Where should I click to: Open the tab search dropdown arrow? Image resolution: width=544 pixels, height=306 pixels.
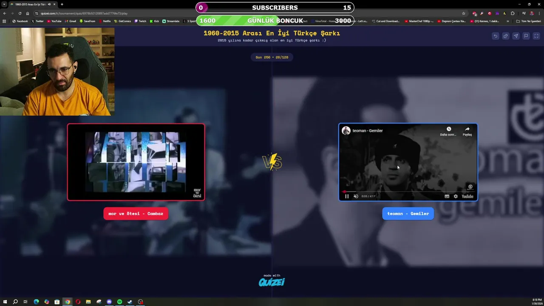(4, 4)
